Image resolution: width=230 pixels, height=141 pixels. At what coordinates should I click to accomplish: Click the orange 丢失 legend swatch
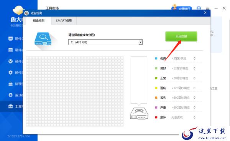coord(156,98)
